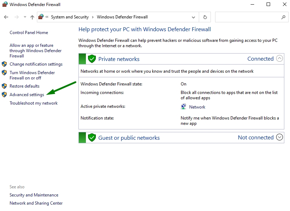Click the firewall icon in the address bar

click(x=41, y=17)
